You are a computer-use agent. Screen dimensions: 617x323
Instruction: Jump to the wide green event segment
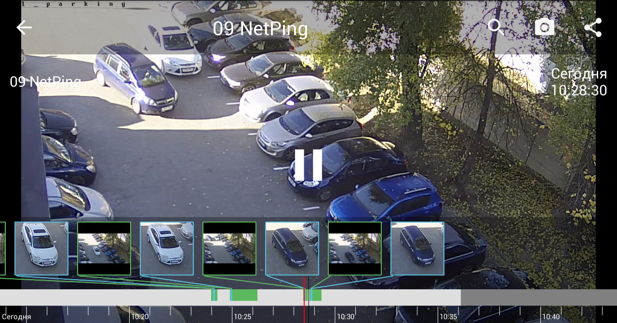tap(244, 295)
